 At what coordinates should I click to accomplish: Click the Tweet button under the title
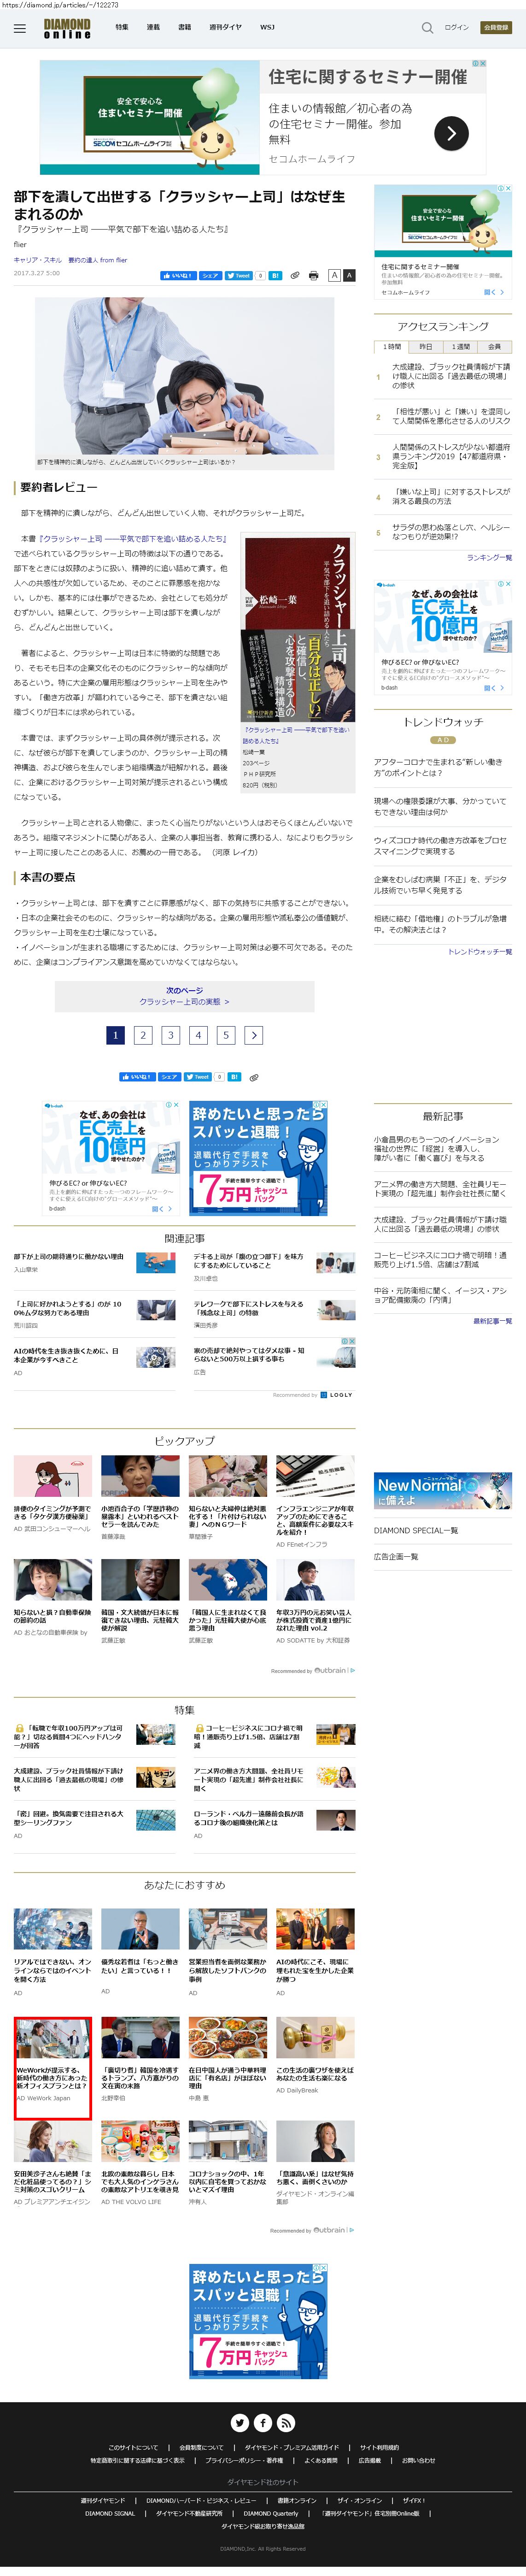238,275
